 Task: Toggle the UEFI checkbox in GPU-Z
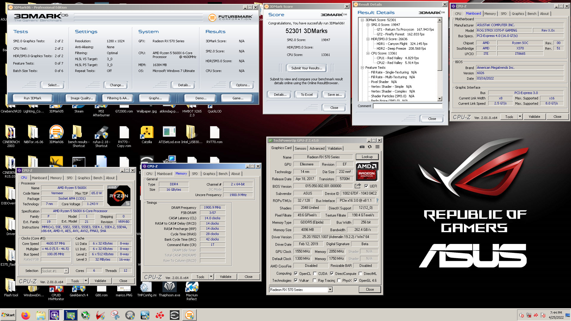click(366, 186)
